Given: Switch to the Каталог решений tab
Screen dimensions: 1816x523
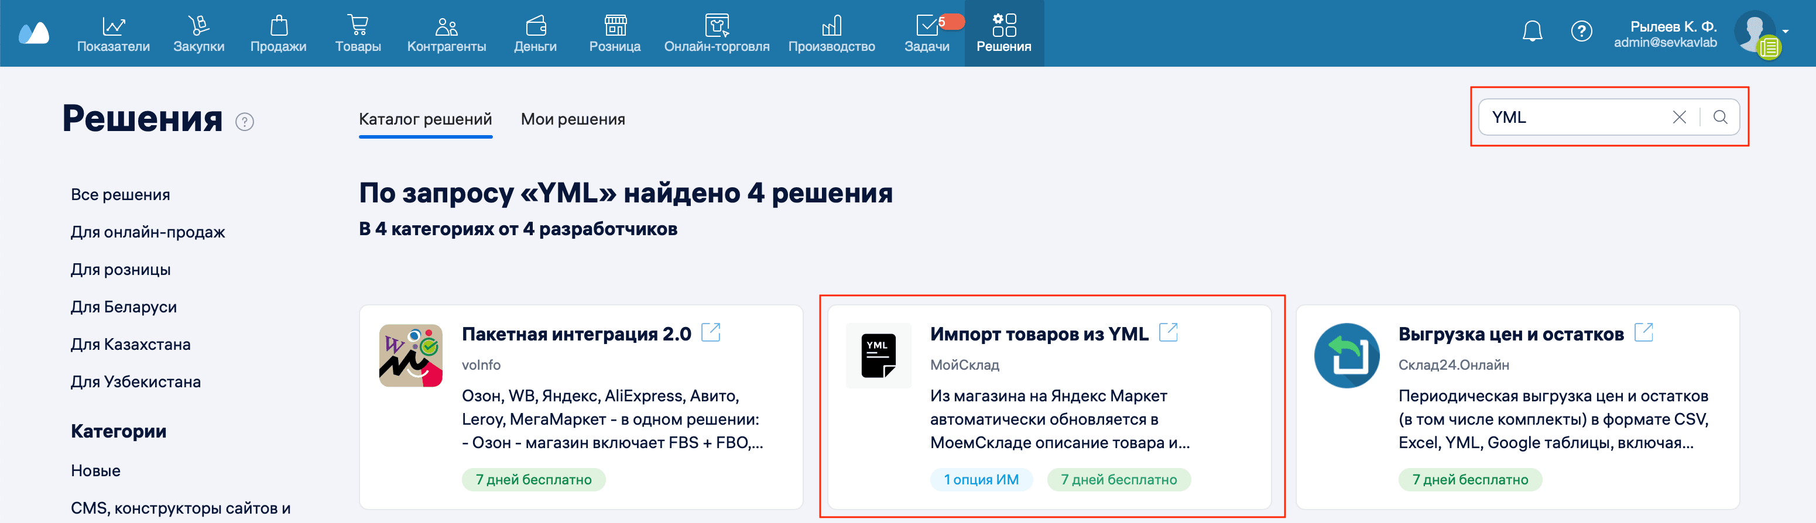Looking at the screenshot, I should (425, 119).
